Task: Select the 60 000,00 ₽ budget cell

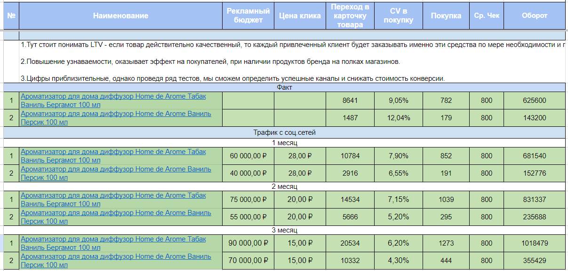Action: pyautogui.click(x=248, y=156)
